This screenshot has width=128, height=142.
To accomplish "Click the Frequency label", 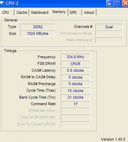I will pos(47,57).
